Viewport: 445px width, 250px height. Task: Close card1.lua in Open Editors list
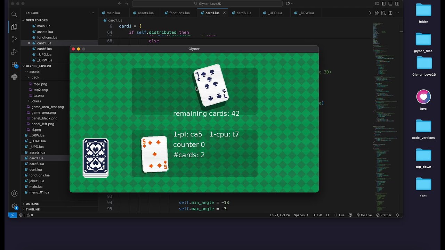(x=29, y=43)
